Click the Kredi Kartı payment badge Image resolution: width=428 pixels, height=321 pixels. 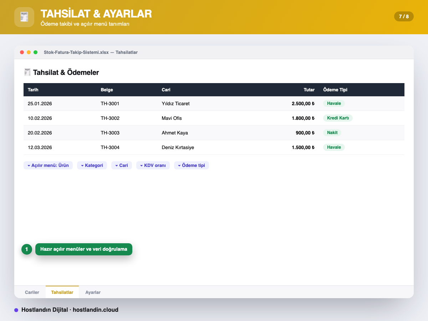click(x=338, y=118)
